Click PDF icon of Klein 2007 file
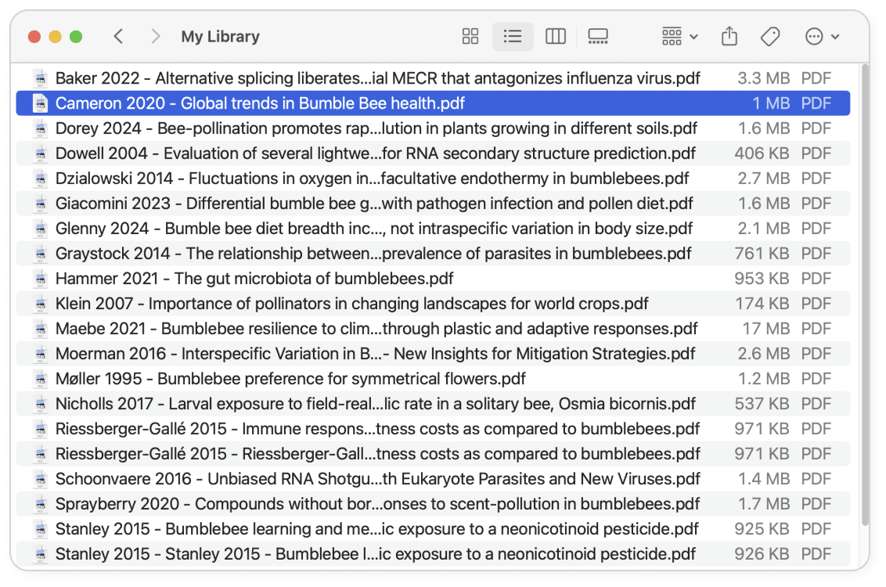Screen dimensions: 886x587 pos(40,304)
